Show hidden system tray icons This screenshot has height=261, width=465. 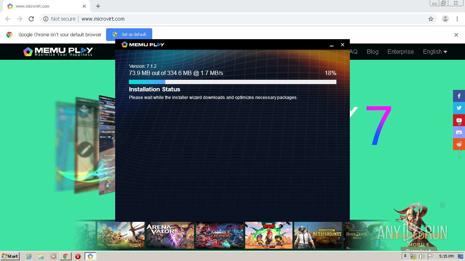(x=405, y=256)
